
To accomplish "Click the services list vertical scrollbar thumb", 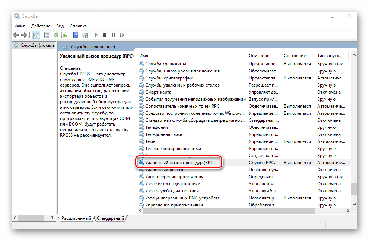I will pos(354,188).
